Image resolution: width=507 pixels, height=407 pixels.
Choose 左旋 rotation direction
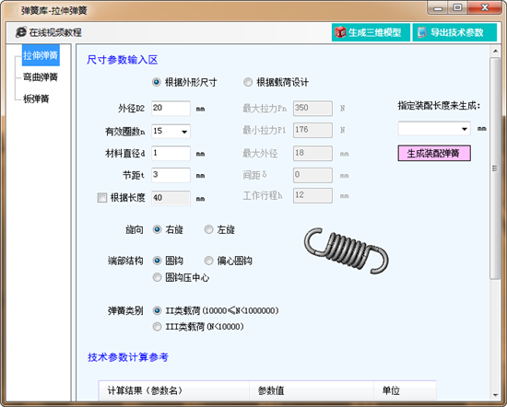pyautogui.click(x=209, y=229)
